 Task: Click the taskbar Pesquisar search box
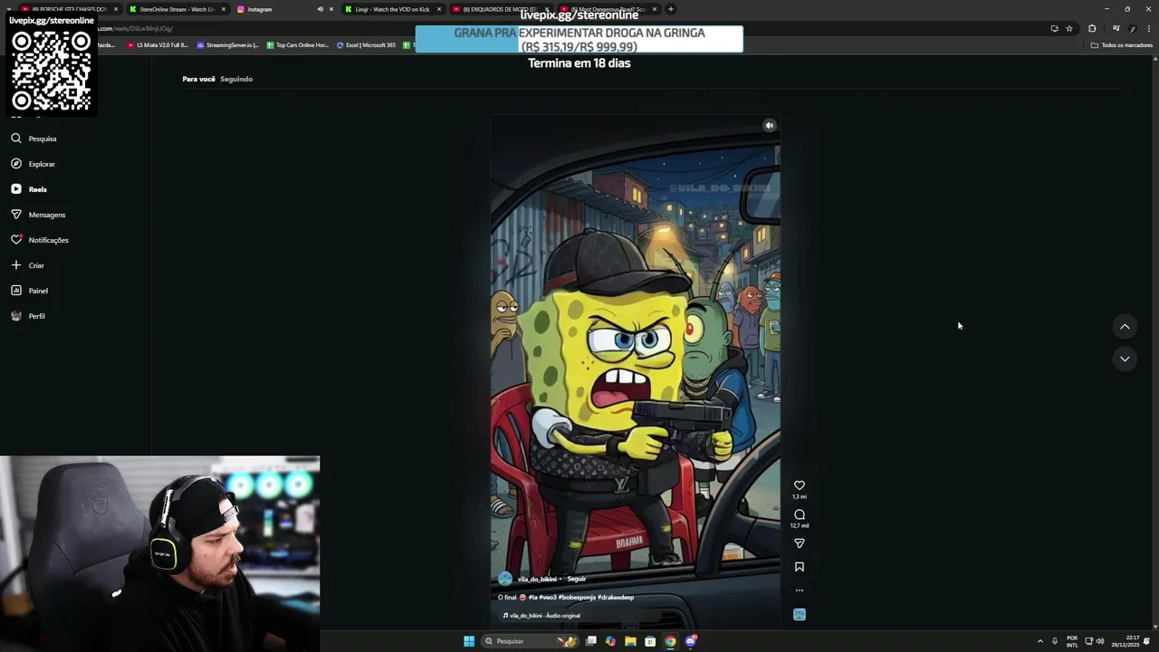tap(530, 641)
